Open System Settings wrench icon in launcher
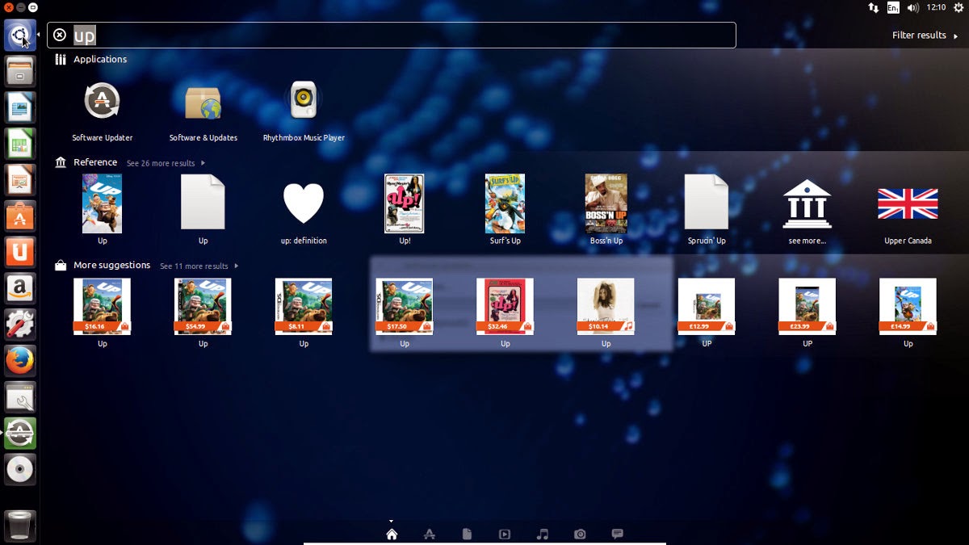The image size is (969, 545). coord(20,325)
